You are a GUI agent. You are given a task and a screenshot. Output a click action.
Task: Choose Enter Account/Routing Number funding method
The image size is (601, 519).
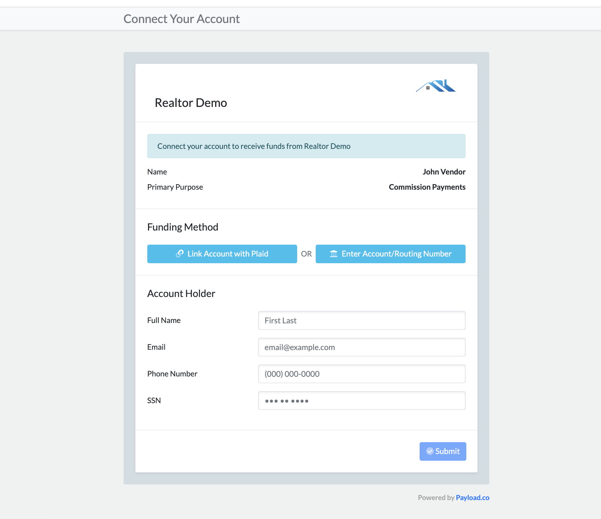point(390,254)
